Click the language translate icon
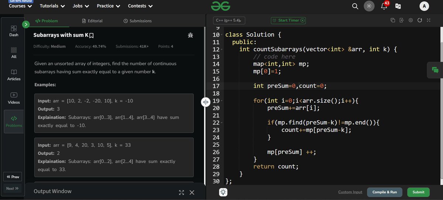443x200 pixels. [x=398, y=6]
